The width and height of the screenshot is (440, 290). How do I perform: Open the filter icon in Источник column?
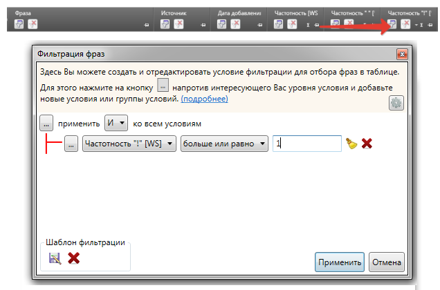pos(165,24)
